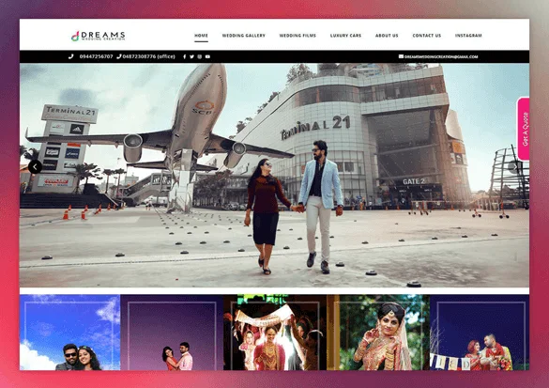
Task: Click the Dreams Wedding Creation logo
Action: click(x=98, y=36)
